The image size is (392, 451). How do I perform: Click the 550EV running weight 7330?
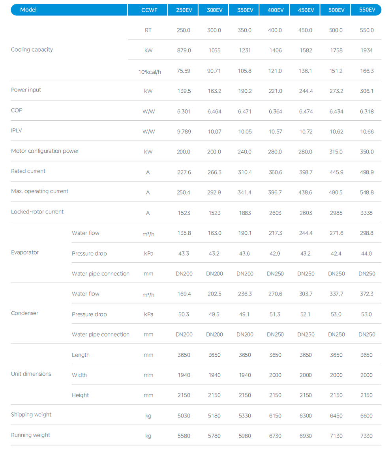366,436
